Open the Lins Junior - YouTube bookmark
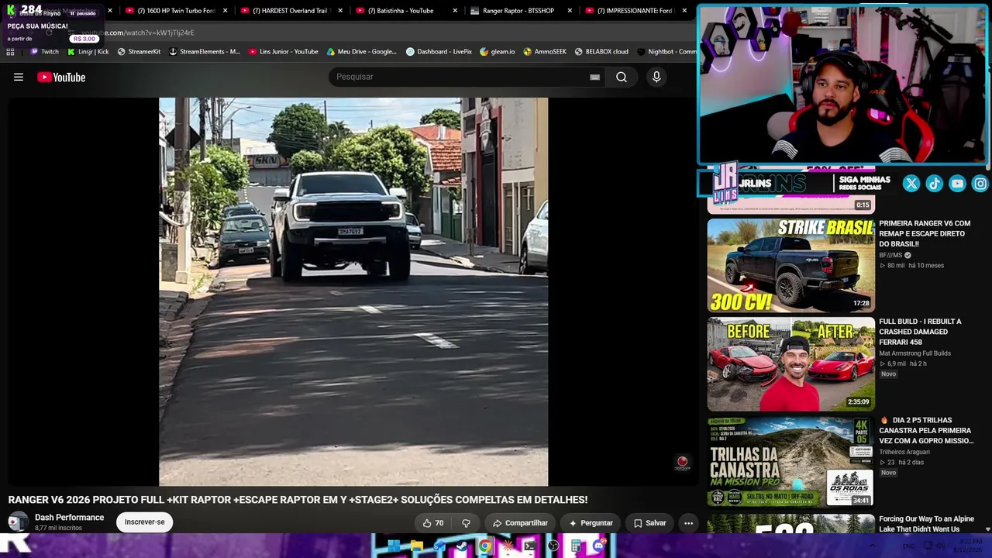Viewport: 992px width, 558px height. pyautogui.click(x=283, y=52)
